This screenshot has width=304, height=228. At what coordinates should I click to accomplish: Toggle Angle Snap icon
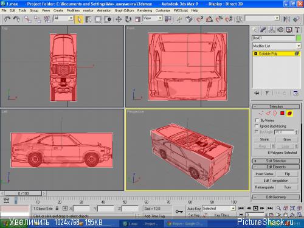(x=209, y=19)
